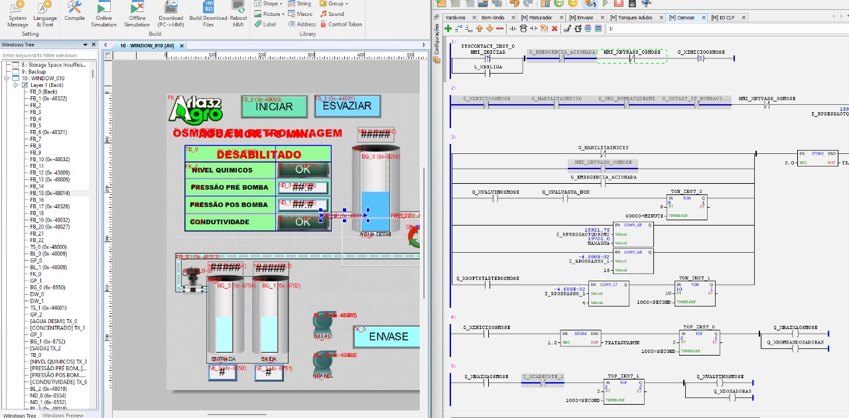The image size is (849, 418).
Task: Switch to the [M] Misturador tab
Action: pyautogui.click(x=536, y=17)
